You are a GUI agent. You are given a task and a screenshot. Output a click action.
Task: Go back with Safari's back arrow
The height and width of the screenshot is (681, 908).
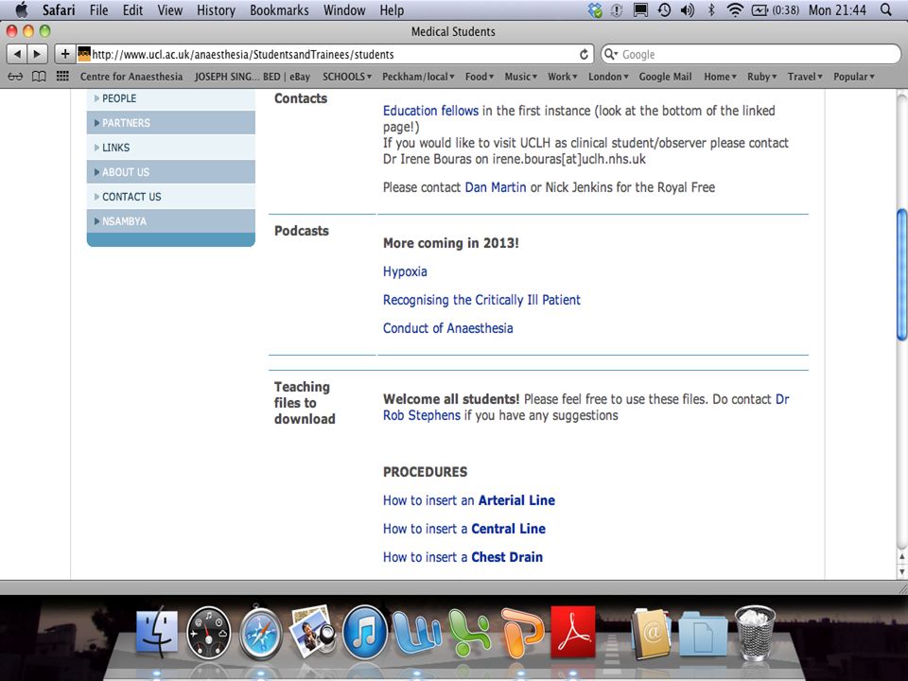[17, 54]
